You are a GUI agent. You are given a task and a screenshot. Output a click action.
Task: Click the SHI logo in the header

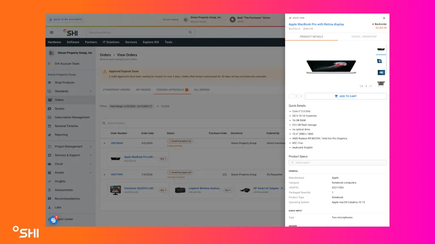(x=71, y=33)
